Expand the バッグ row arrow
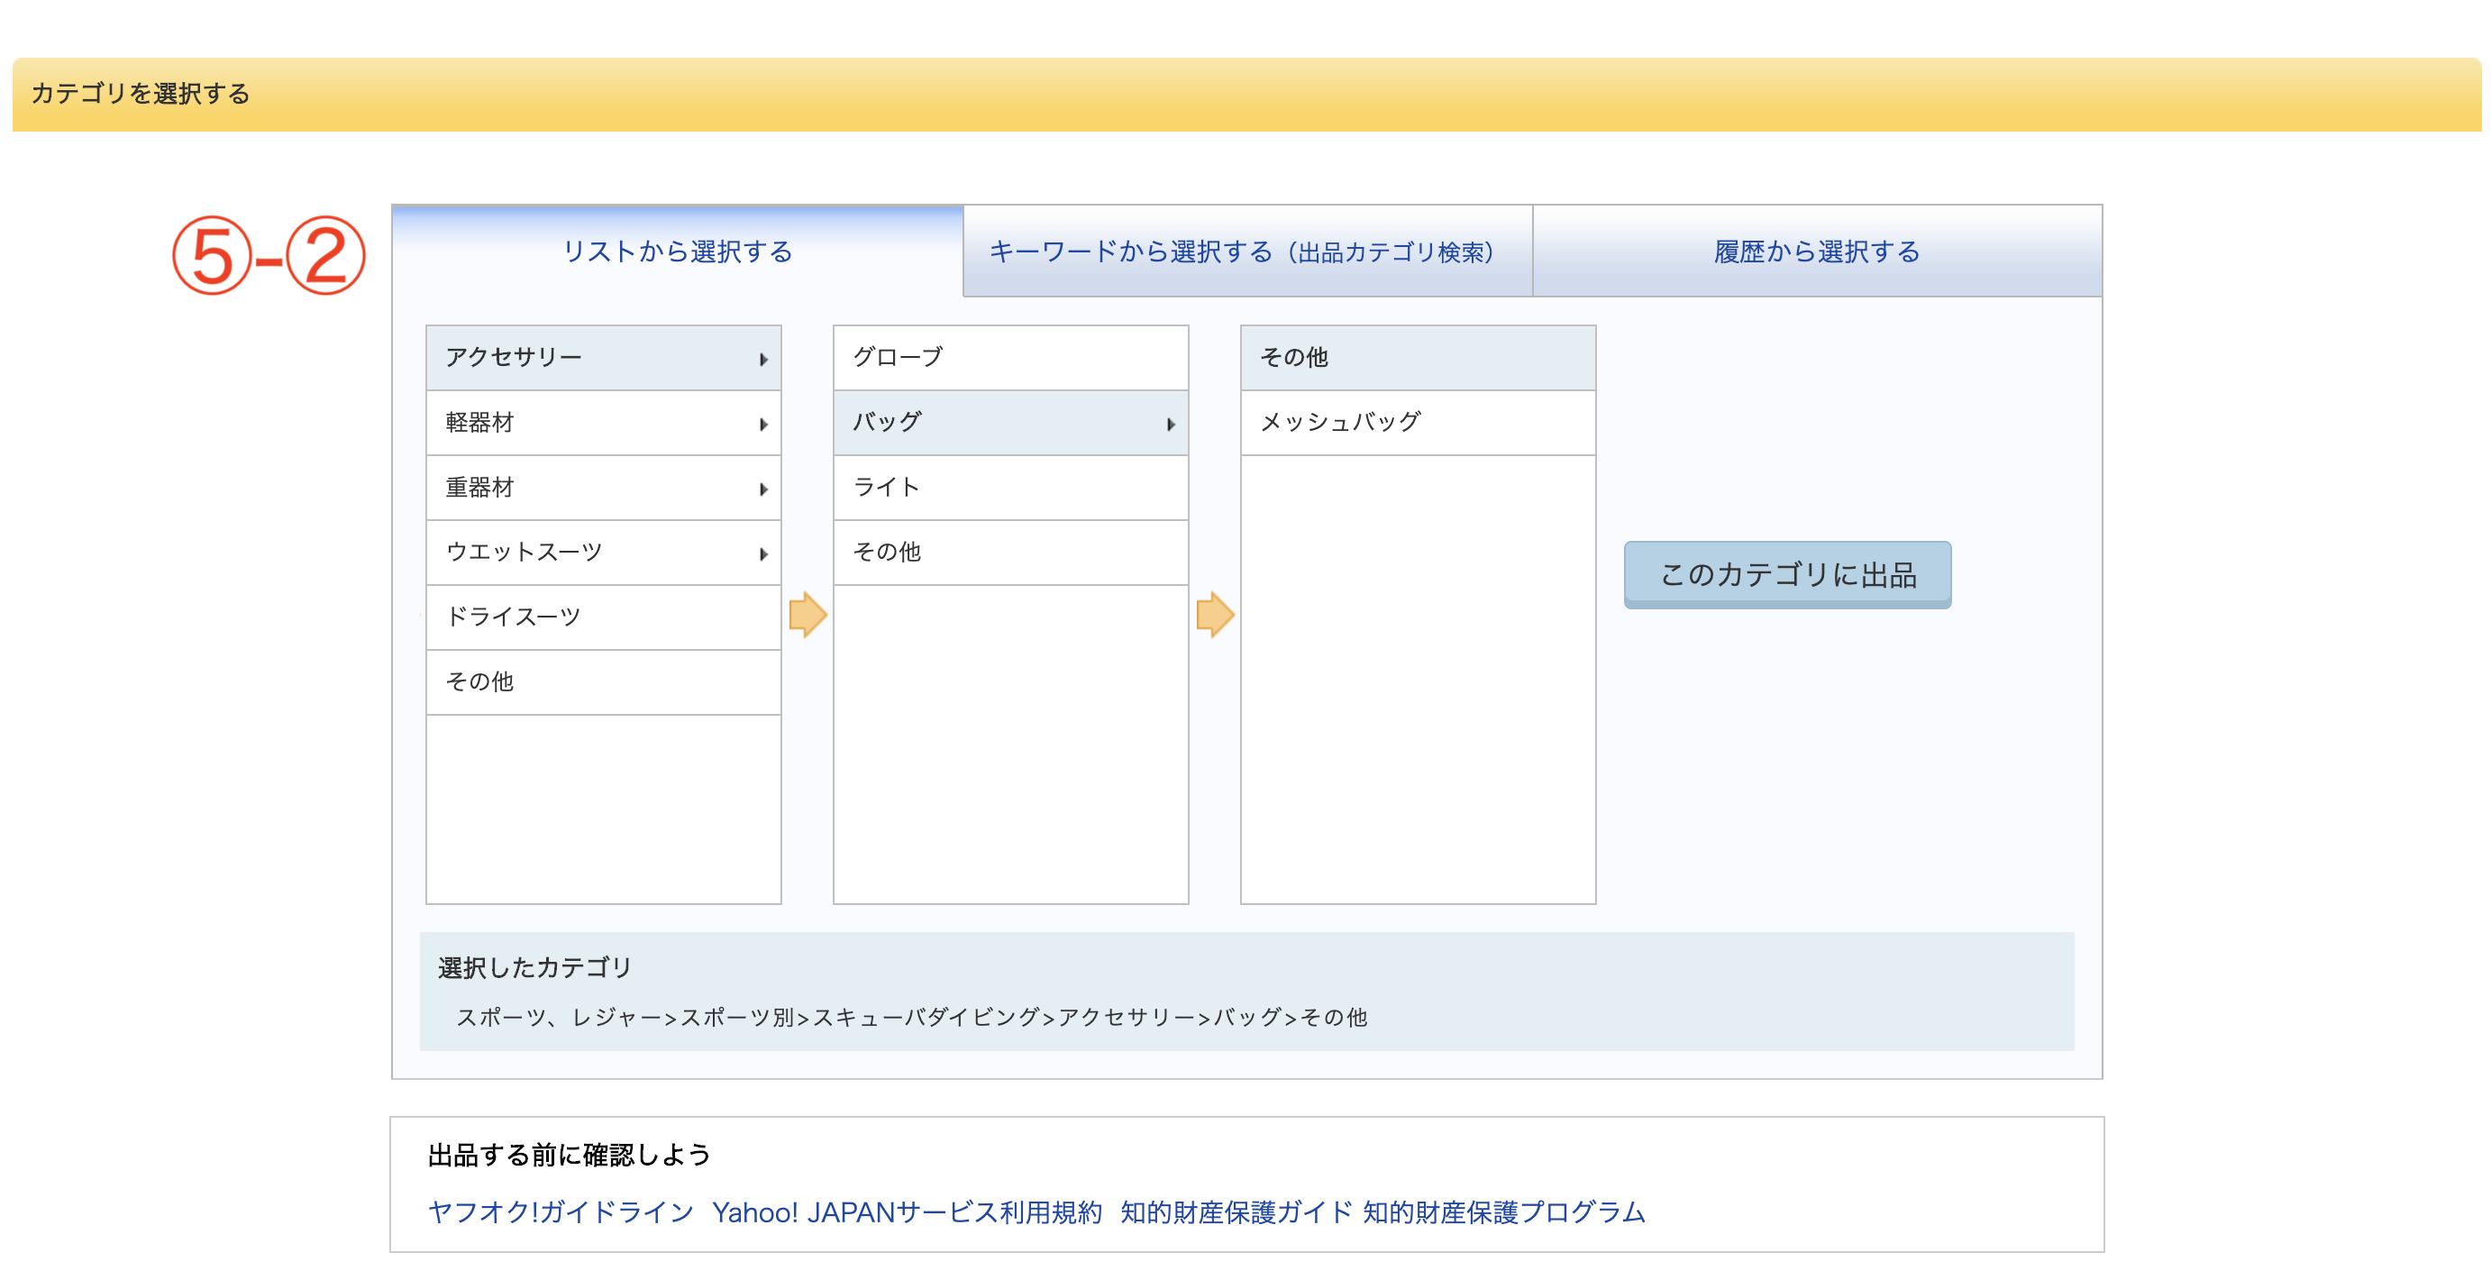Viewport: 2491px width, 1280px height. coord(1170,424)
